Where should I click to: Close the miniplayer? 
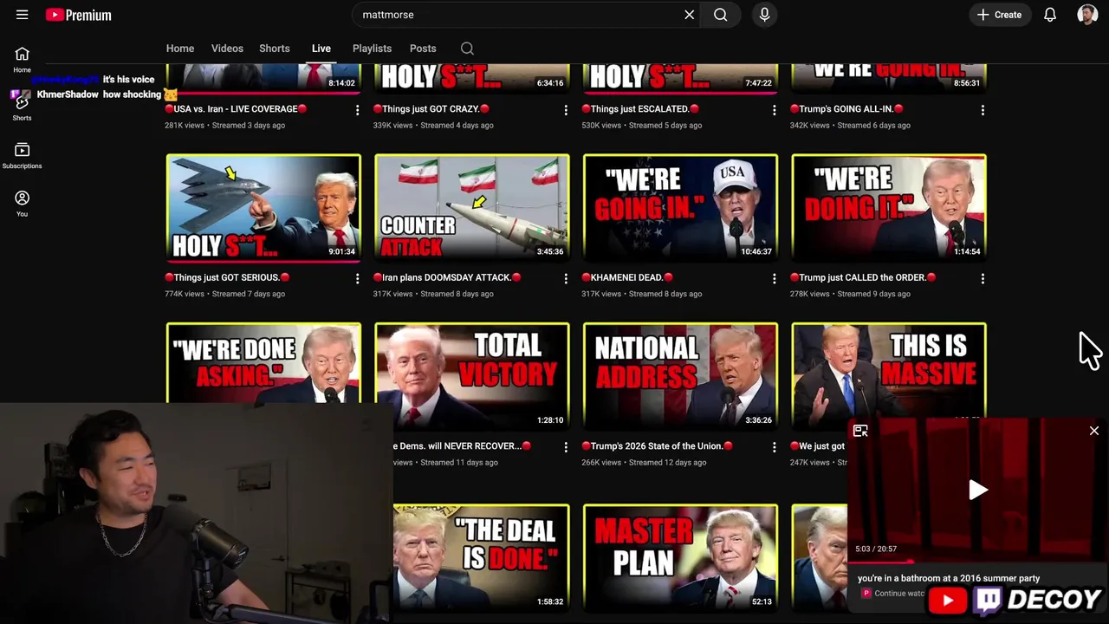(x=1094, y=431)
